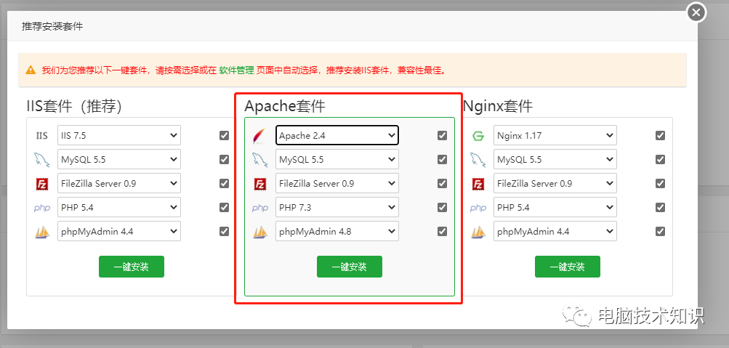Open MySQL 5.5 dropdown in Nginx suite
The width and height of the screenshot is (729, 348).
(555, 159)
